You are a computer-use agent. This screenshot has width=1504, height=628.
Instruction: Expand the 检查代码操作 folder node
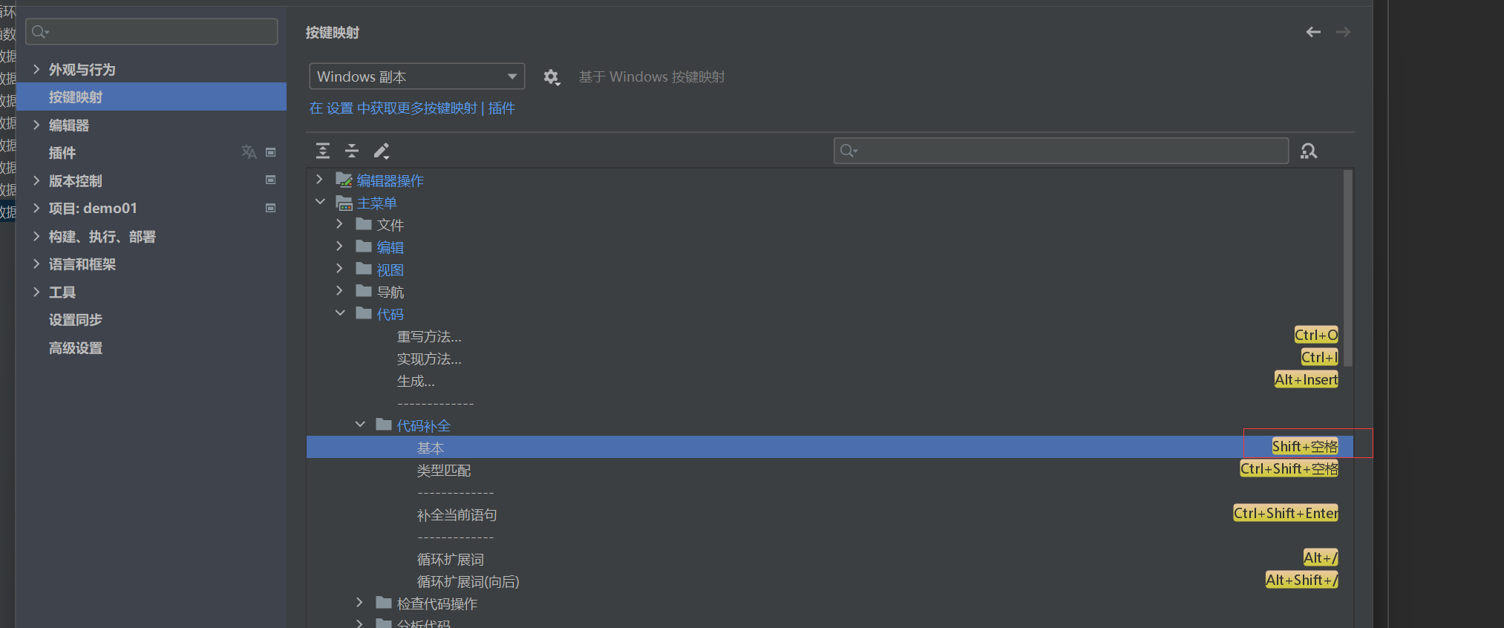pyautogui.click(x=360, y=602)
